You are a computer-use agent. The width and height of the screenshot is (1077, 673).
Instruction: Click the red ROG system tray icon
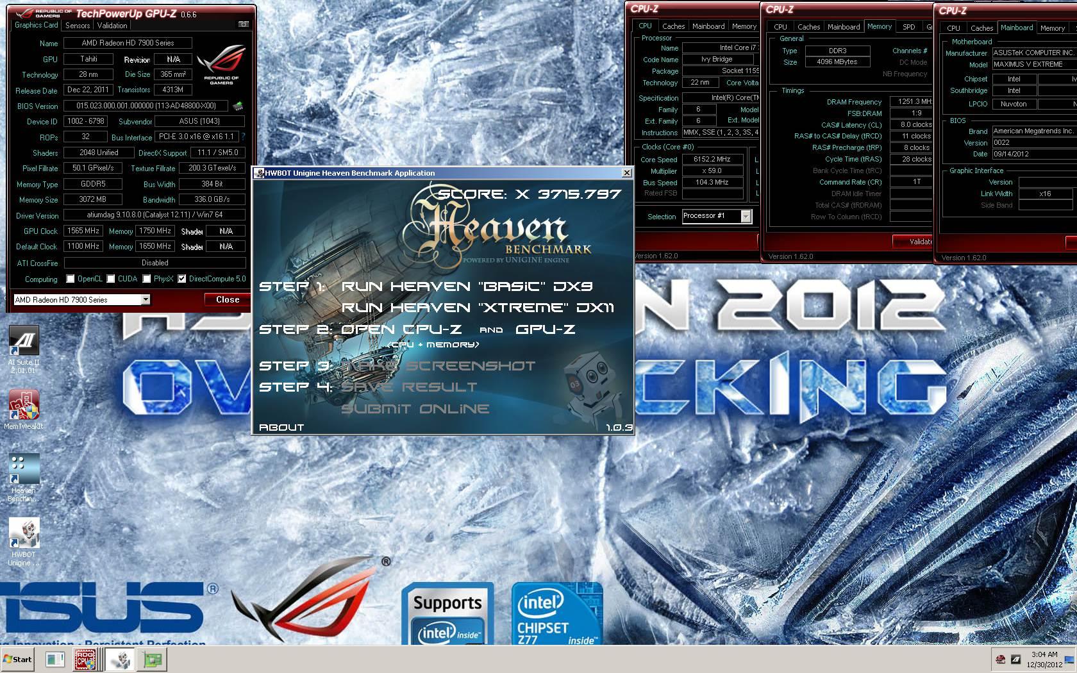(1000, 659)
